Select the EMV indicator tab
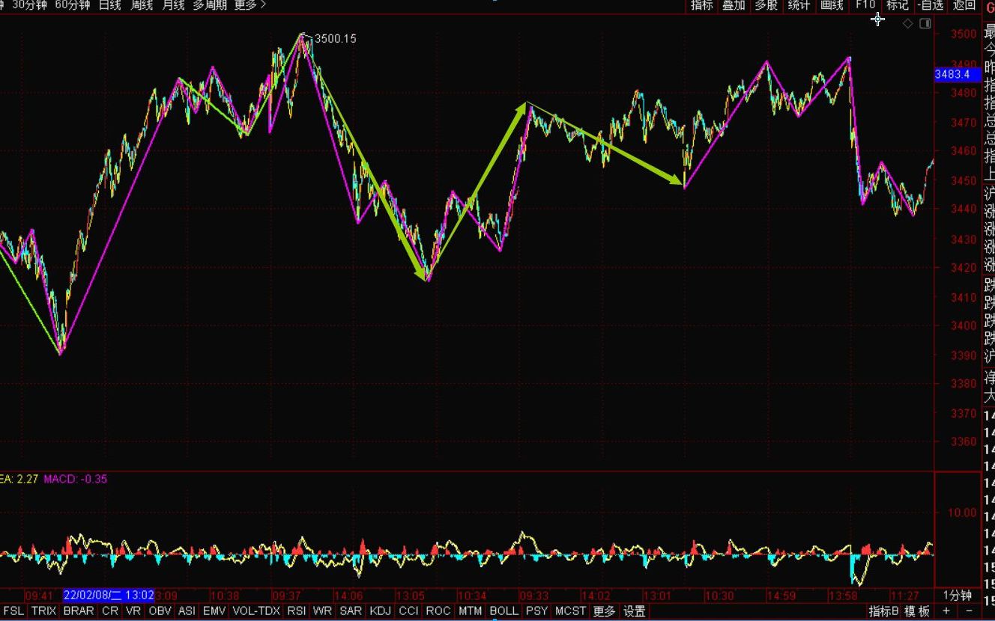Screen dimensions: 995x621 point(214,611)
